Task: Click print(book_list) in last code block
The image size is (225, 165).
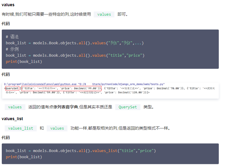Action: coord(24,157)
